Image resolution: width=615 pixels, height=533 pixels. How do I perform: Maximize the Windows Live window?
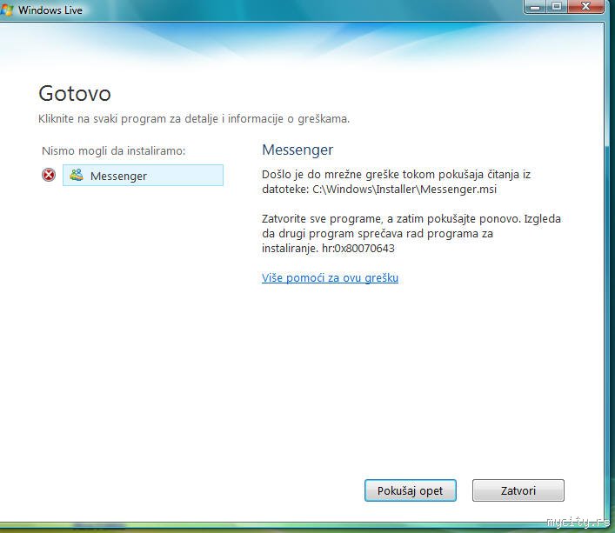tap(556, 7)
